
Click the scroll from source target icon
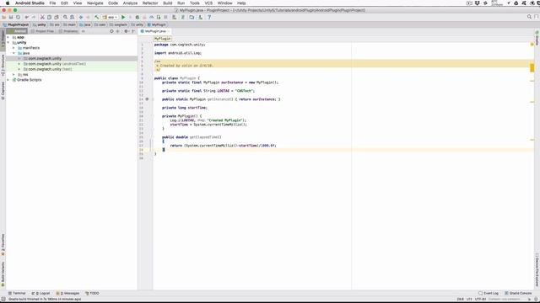click(111, 31)
